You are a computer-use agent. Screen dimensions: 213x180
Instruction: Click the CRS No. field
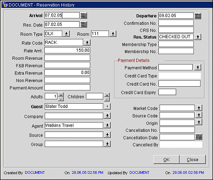pyautogui.click(x=176, y=30)
